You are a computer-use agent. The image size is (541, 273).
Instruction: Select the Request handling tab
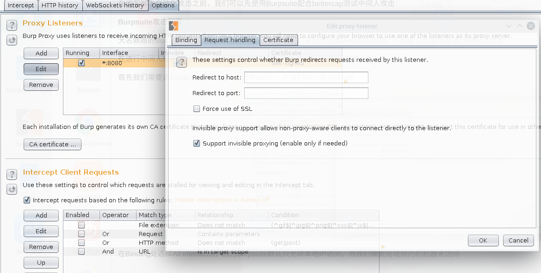(230, 40)
